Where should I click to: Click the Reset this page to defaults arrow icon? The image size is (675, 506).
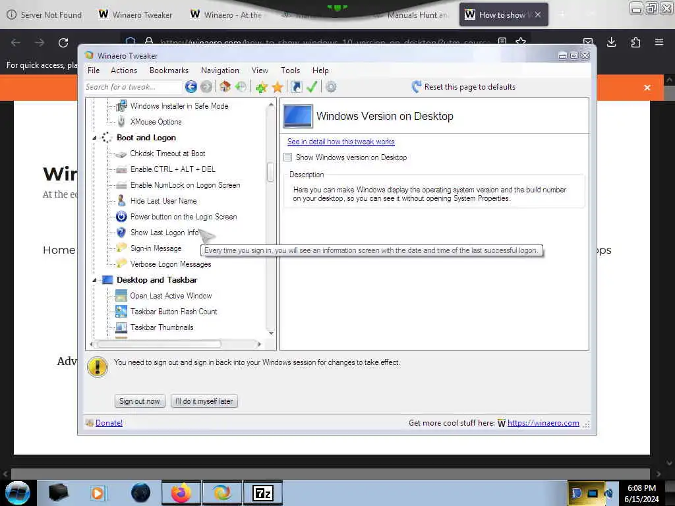416,87
